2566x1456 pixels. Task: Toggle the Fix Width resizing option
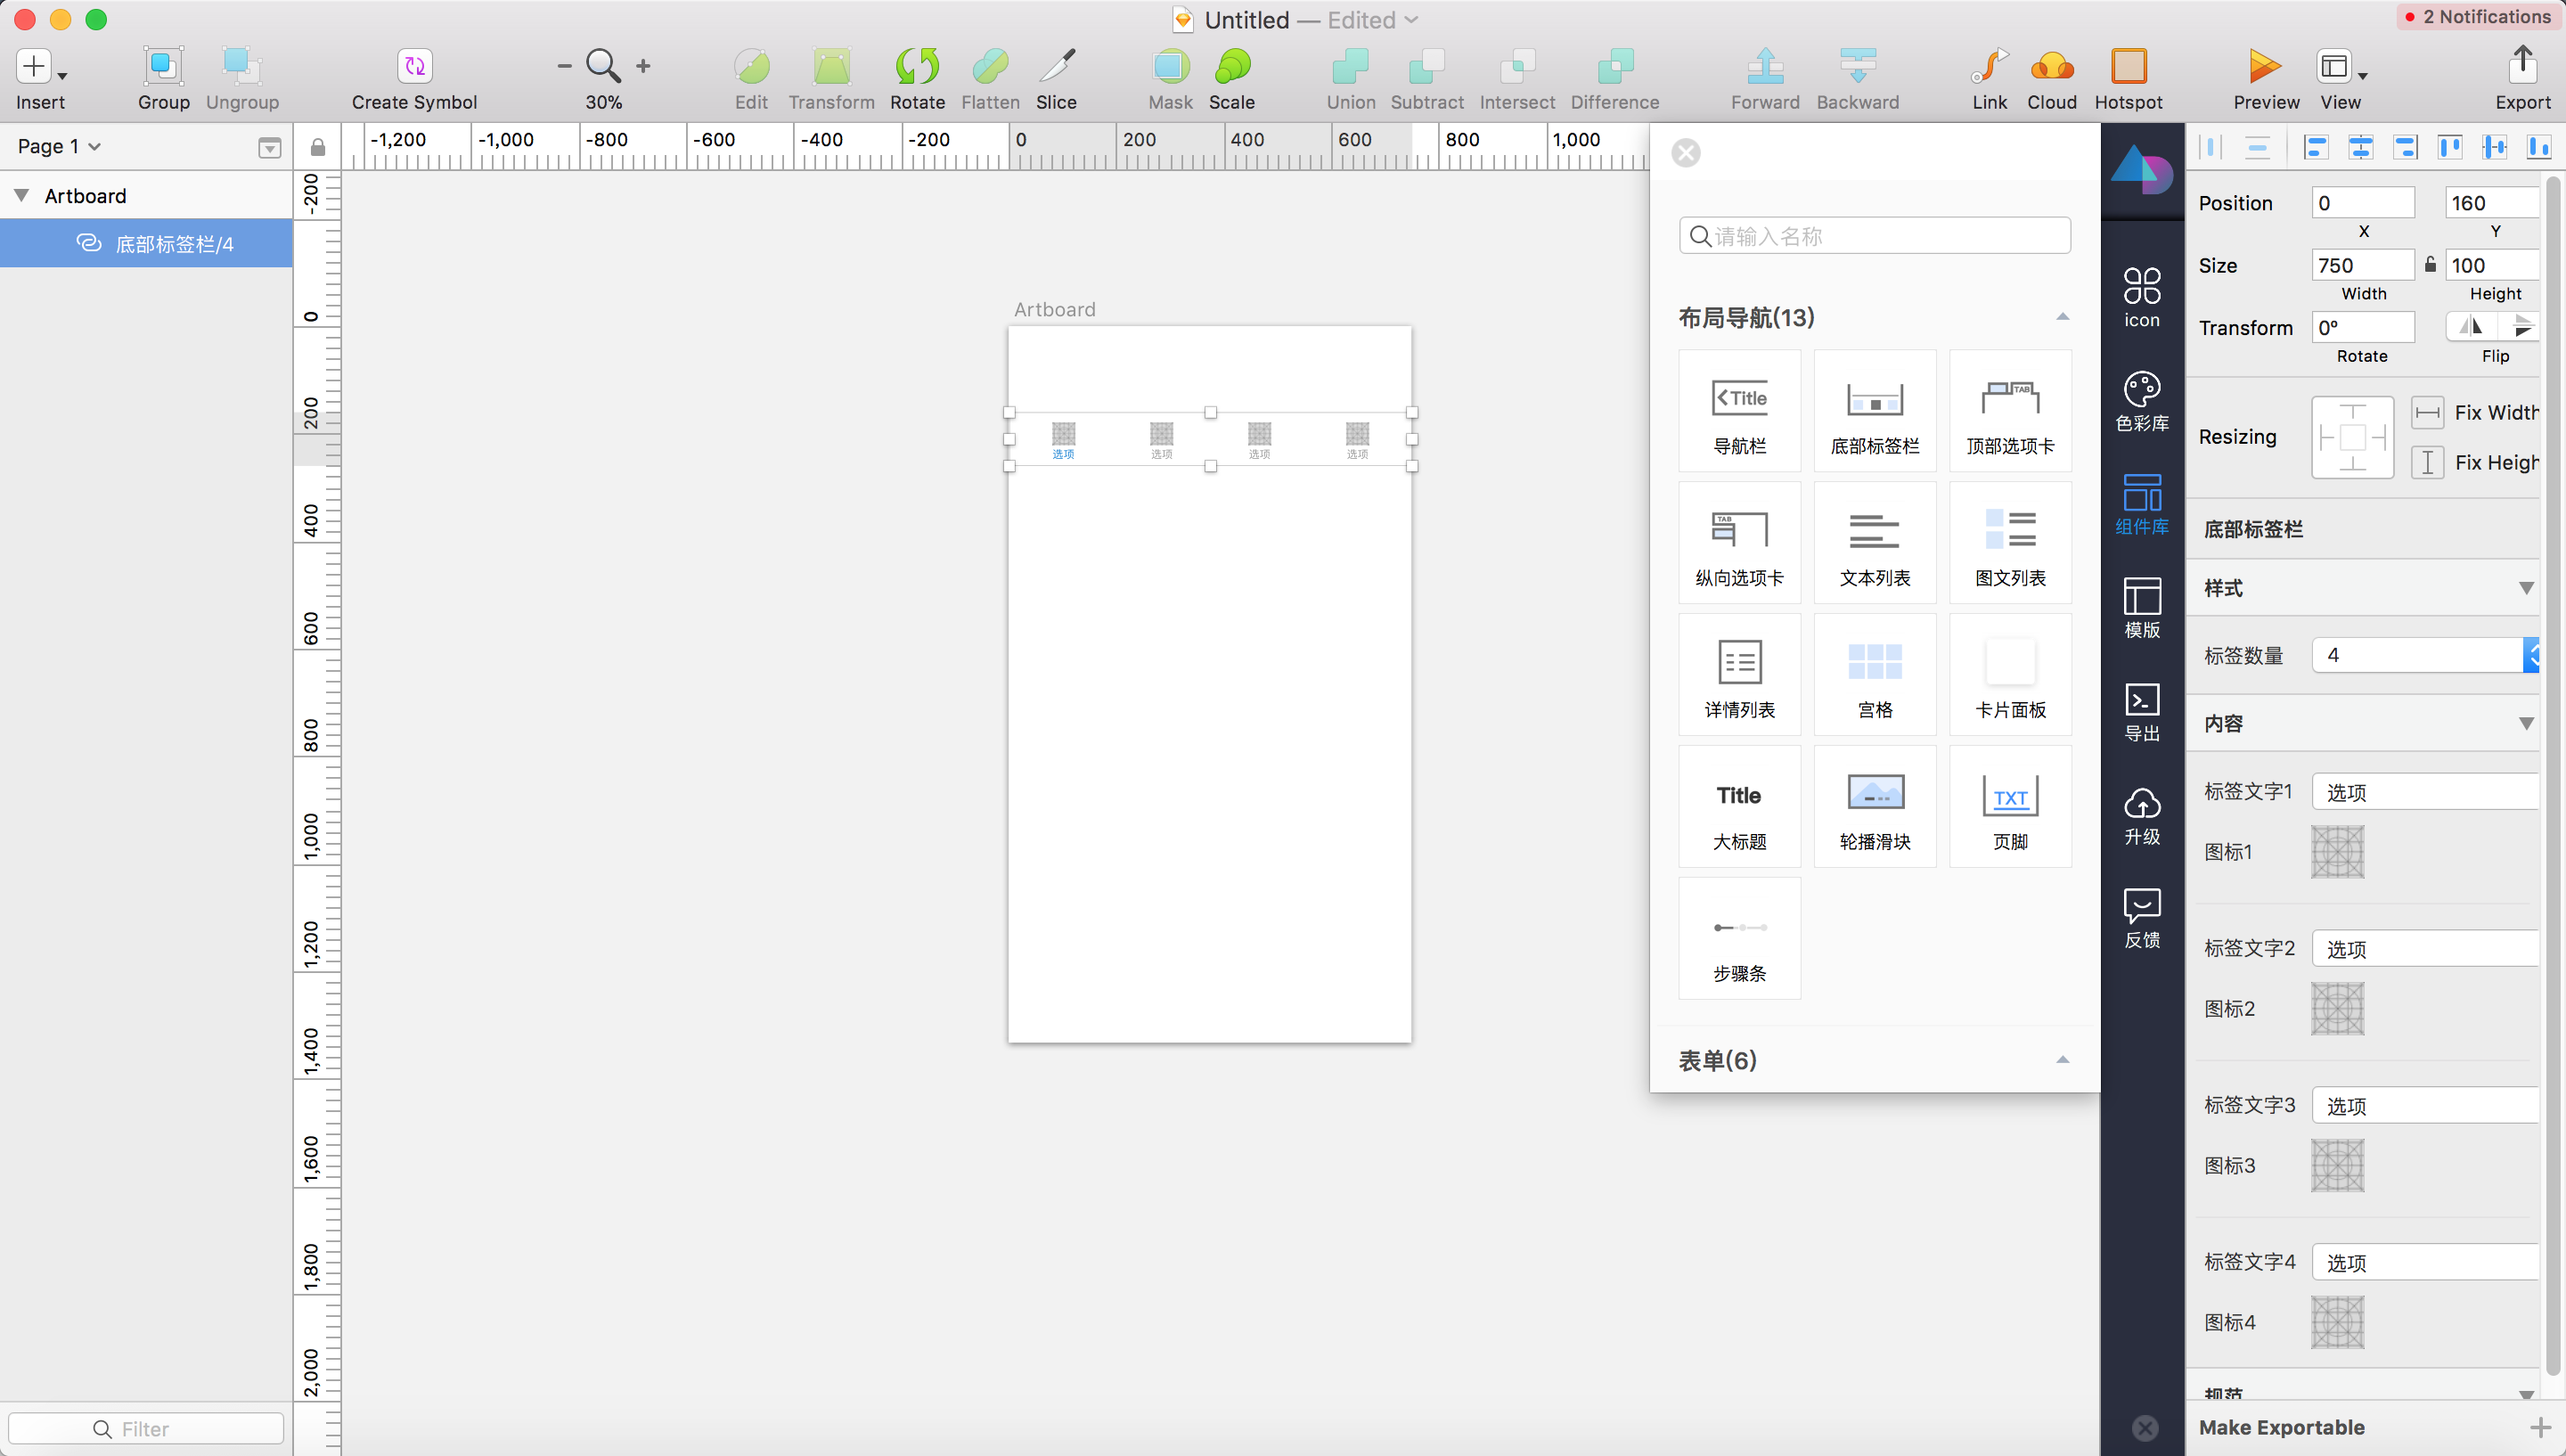(2427, 412)
